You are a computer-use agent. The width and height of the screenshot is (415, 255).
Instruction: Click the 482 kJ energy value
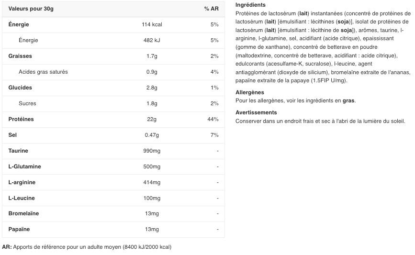pos(151,40)
